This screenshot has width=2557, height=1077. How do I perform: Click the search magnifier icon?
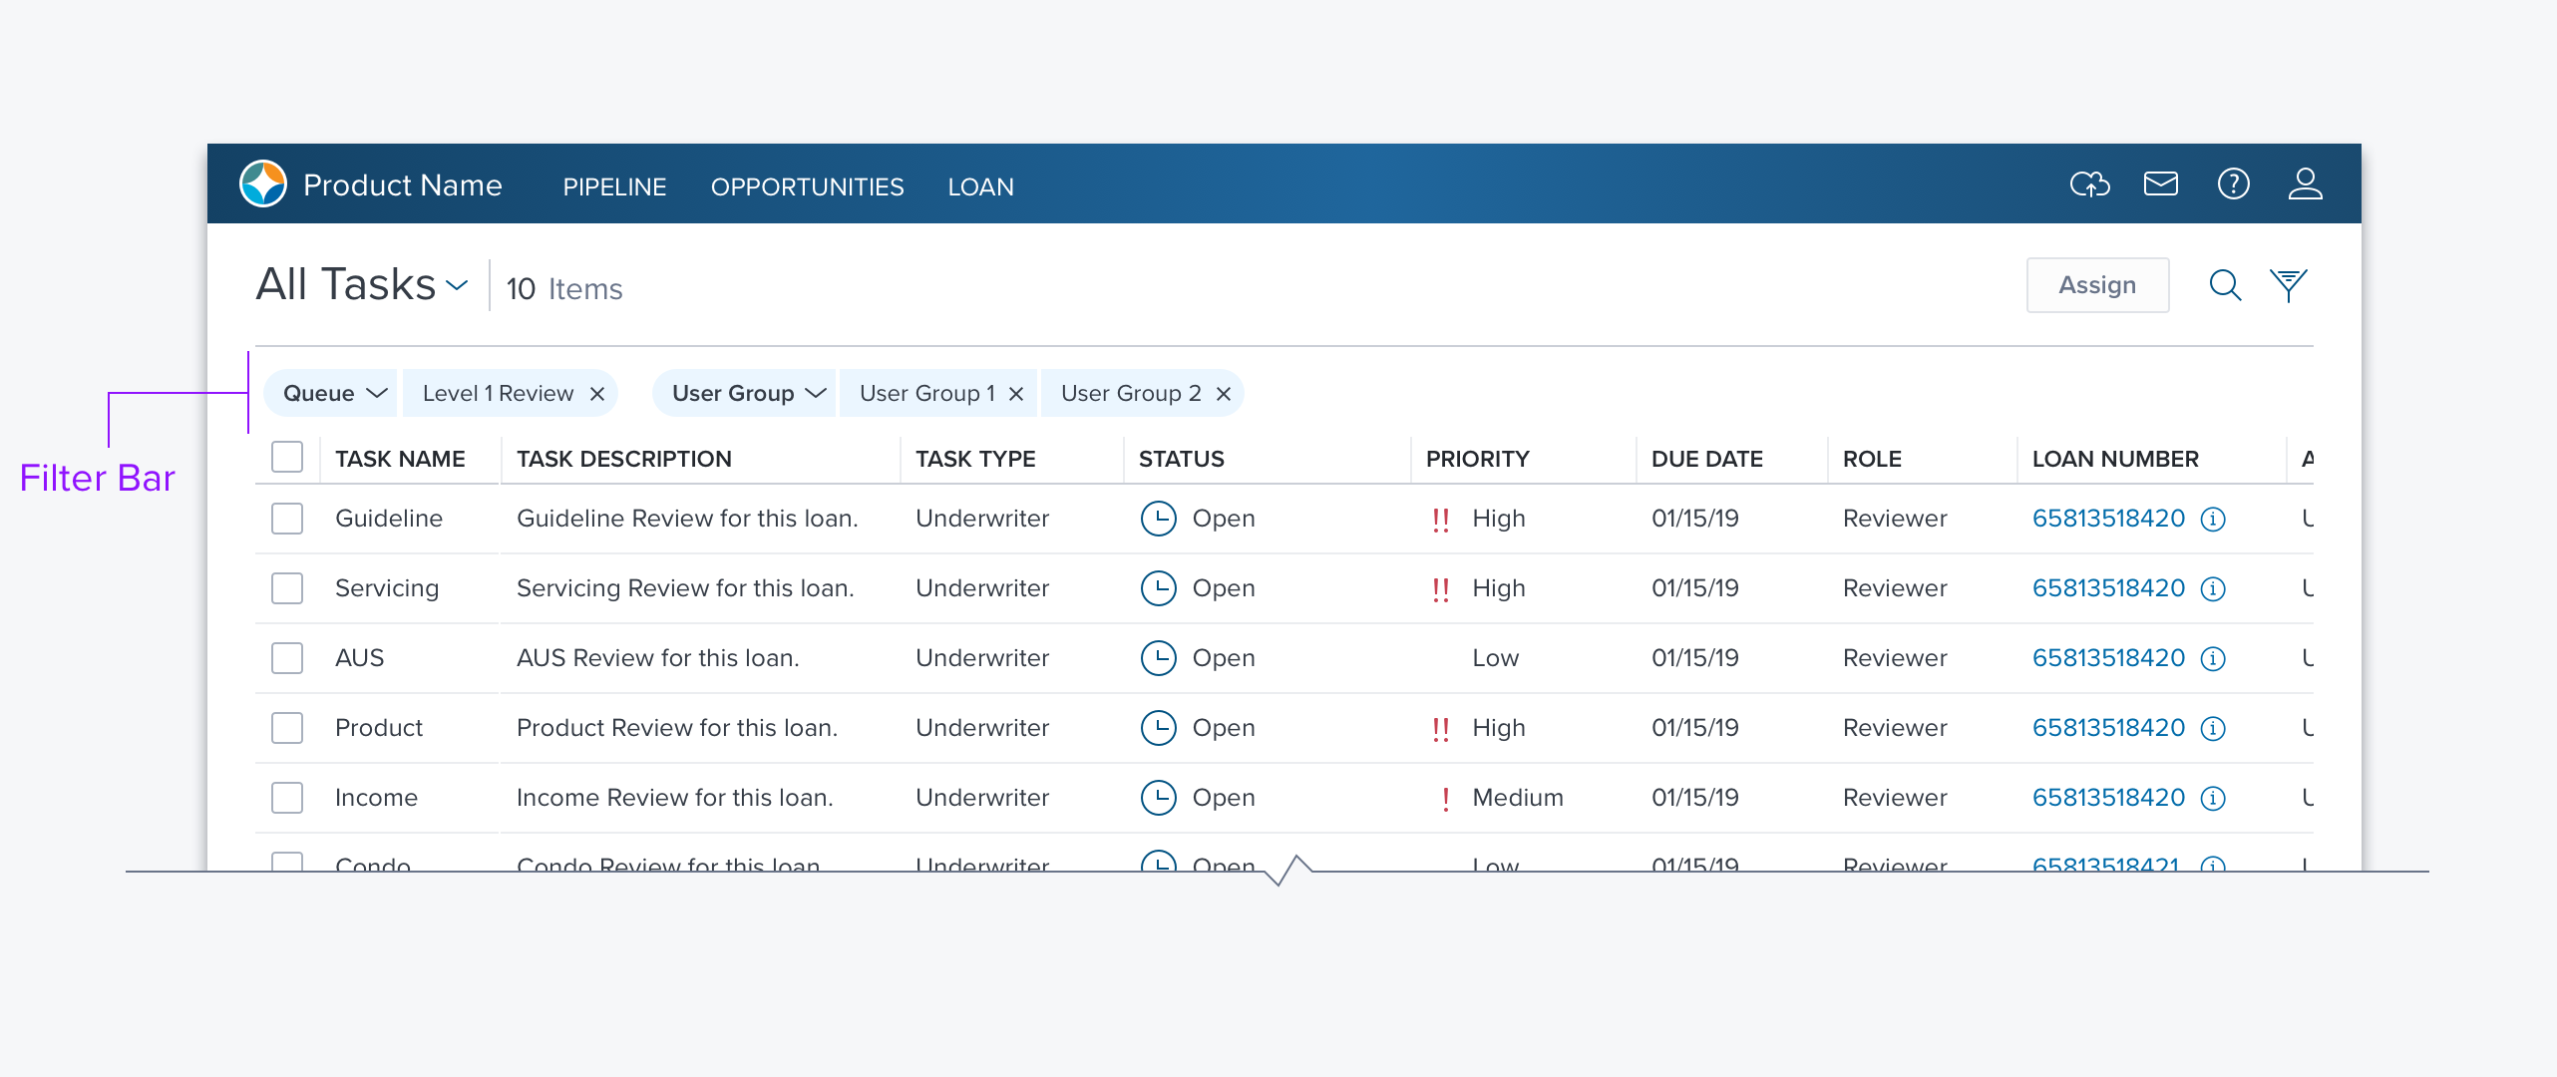point(2225,285)
